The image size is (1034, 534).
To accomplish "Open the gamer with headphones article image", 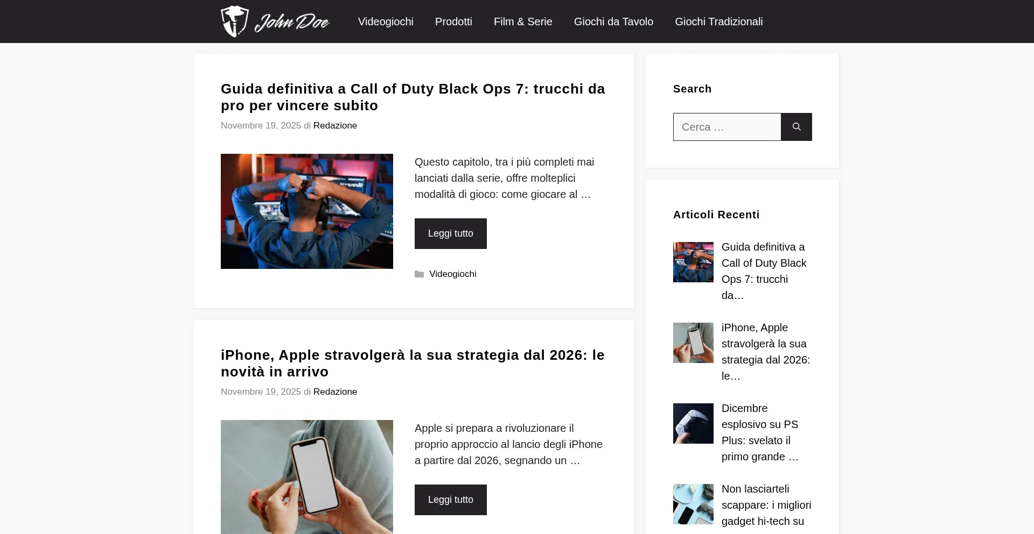I will coord(307,211).
